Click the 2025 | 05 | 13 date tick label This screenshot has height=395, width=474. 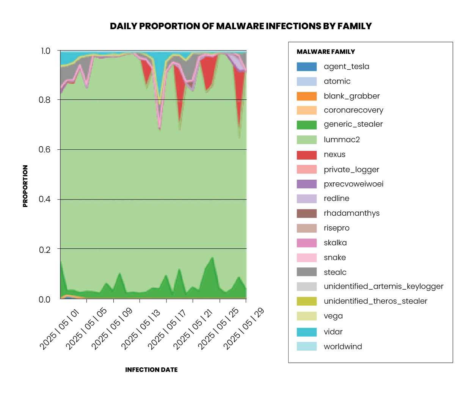pos(141,329)
